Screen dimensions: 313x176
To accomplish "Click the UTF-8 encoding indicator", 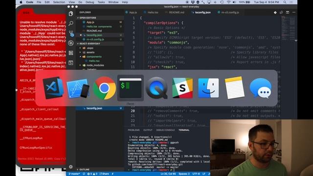I will [196, 174].
